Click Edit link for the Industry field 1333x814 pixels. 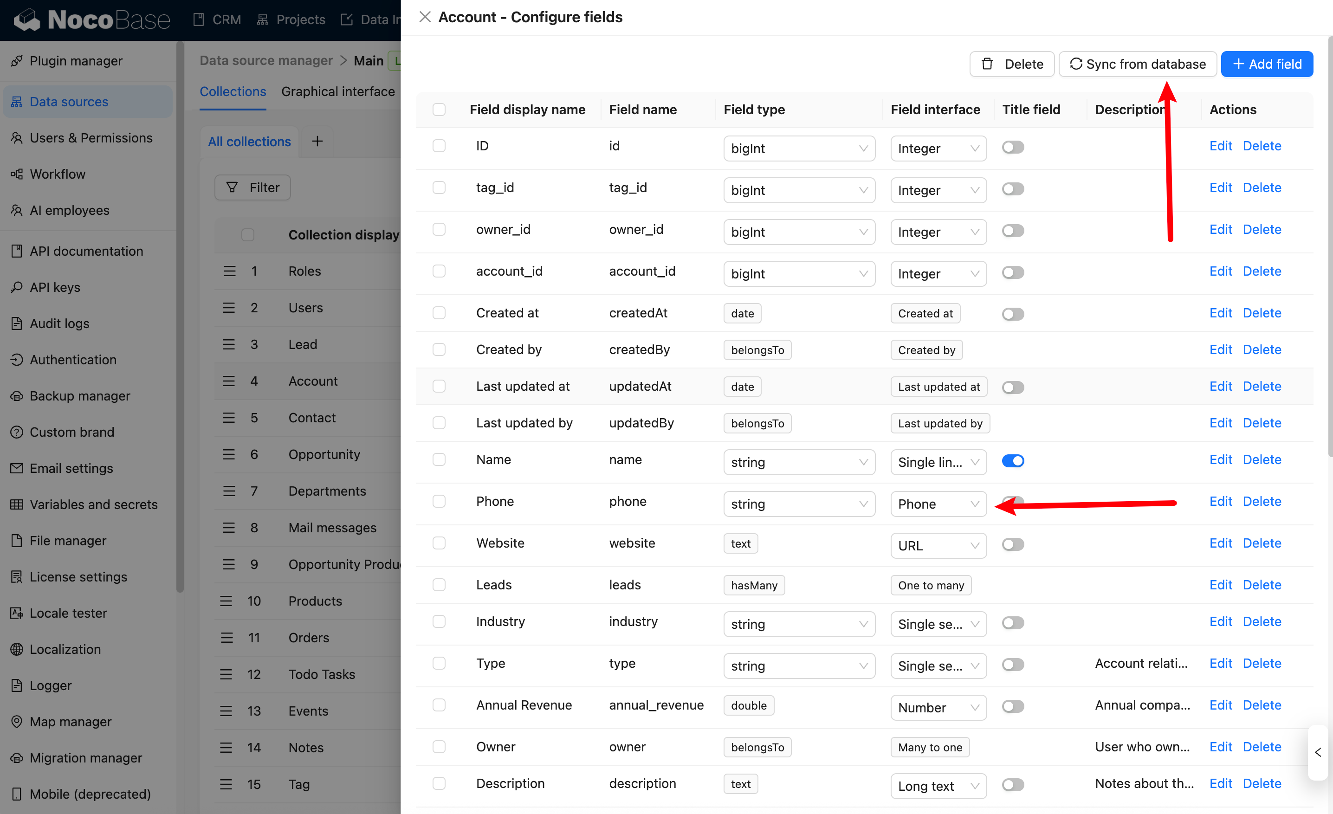pos(1221,621)
